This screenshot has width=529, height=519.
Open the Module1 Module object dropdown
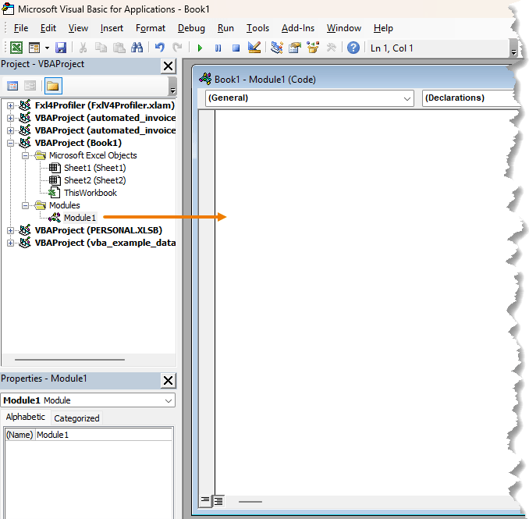point(169,400)
